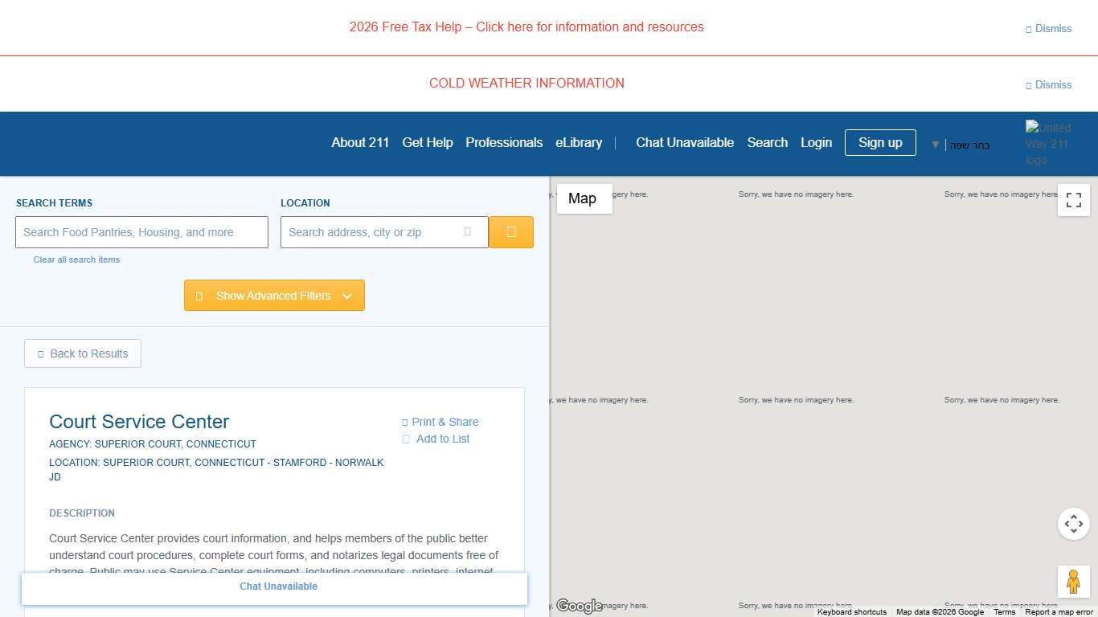Click the Print & Share link

click(x=440, y=422)
